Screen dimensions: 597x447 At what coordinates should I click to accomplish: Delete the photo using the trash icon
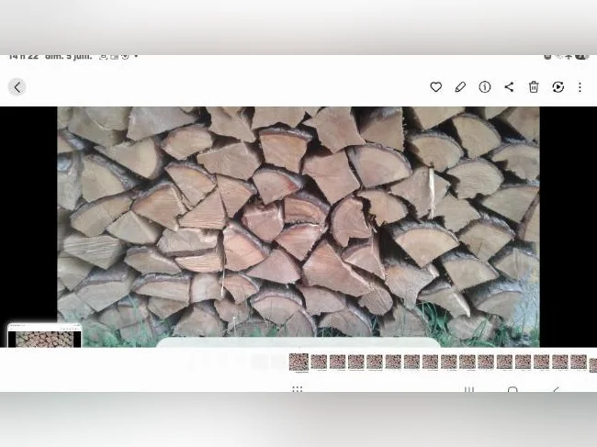(534, 87)
